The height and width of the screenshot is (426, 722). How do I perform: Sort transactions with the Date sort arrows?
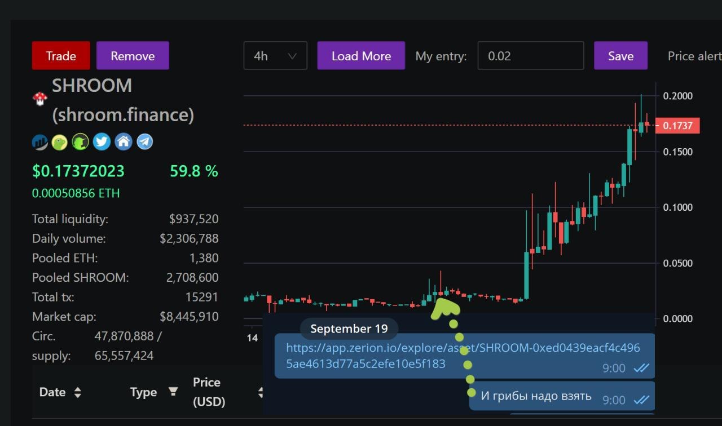click(77, 393)
